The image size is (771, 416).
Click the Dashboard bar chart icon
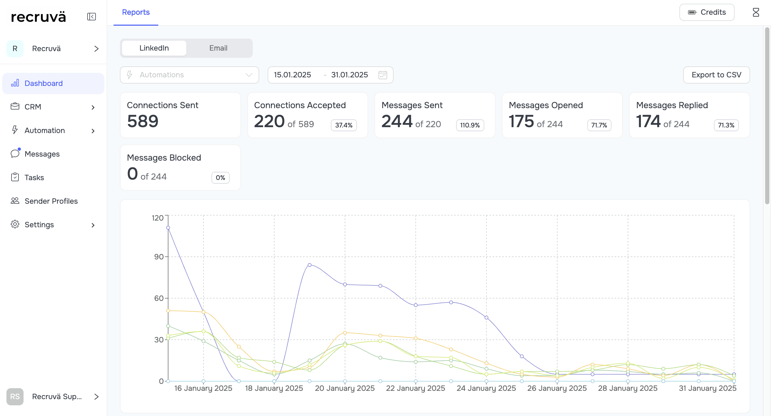(15, 83)
